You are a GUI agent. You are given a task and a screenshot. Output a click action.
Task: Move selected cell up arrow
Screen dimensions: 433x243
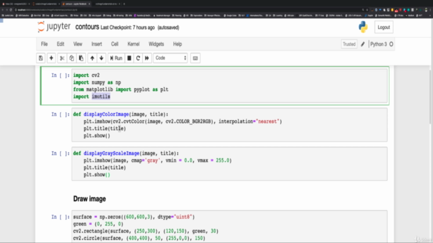pyautogui.click(x=92, y=58)
